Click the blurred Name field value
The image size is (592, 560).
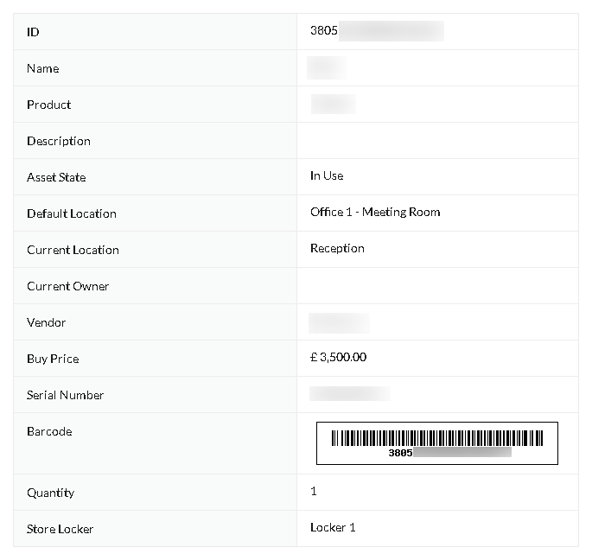point(326,67)
